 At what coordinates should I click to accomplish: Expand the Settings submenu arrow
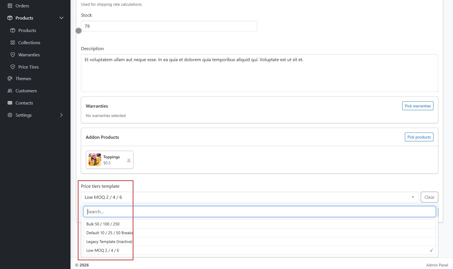(61, 115)
